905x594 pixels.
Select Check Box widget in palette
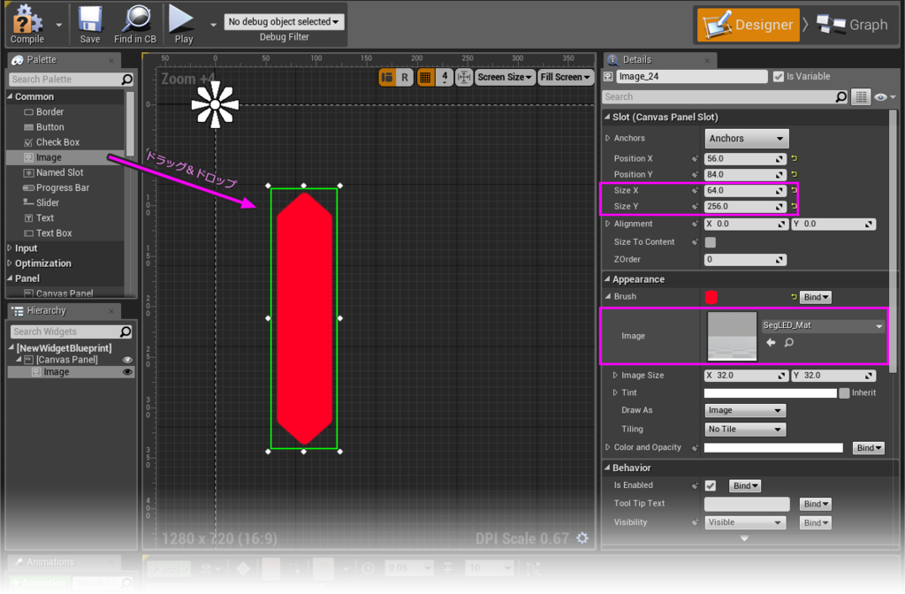pyautogui.click(x=65, y=142)
